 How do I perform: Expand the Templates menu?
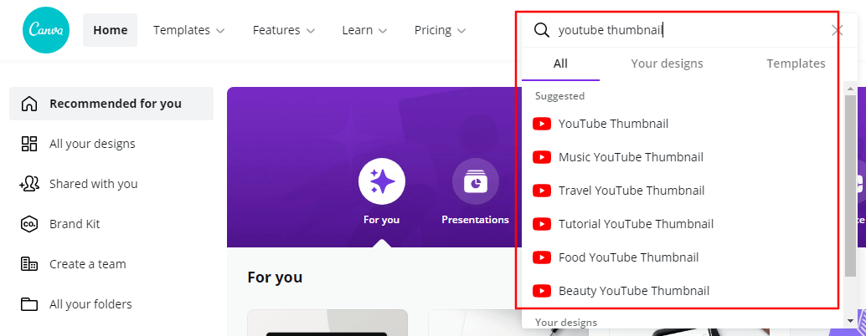[x=189, y=30]
